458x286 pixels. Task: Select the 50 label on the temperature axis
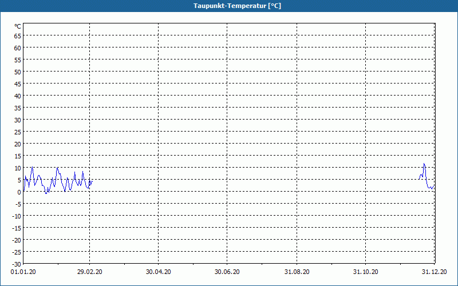click(18, 71)
